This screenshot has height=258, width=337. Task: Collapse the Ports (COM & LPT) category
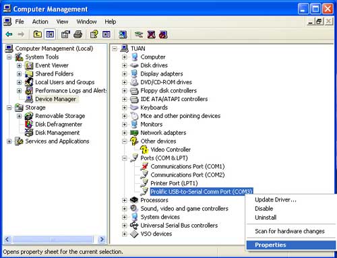click(x=125, y=158)
